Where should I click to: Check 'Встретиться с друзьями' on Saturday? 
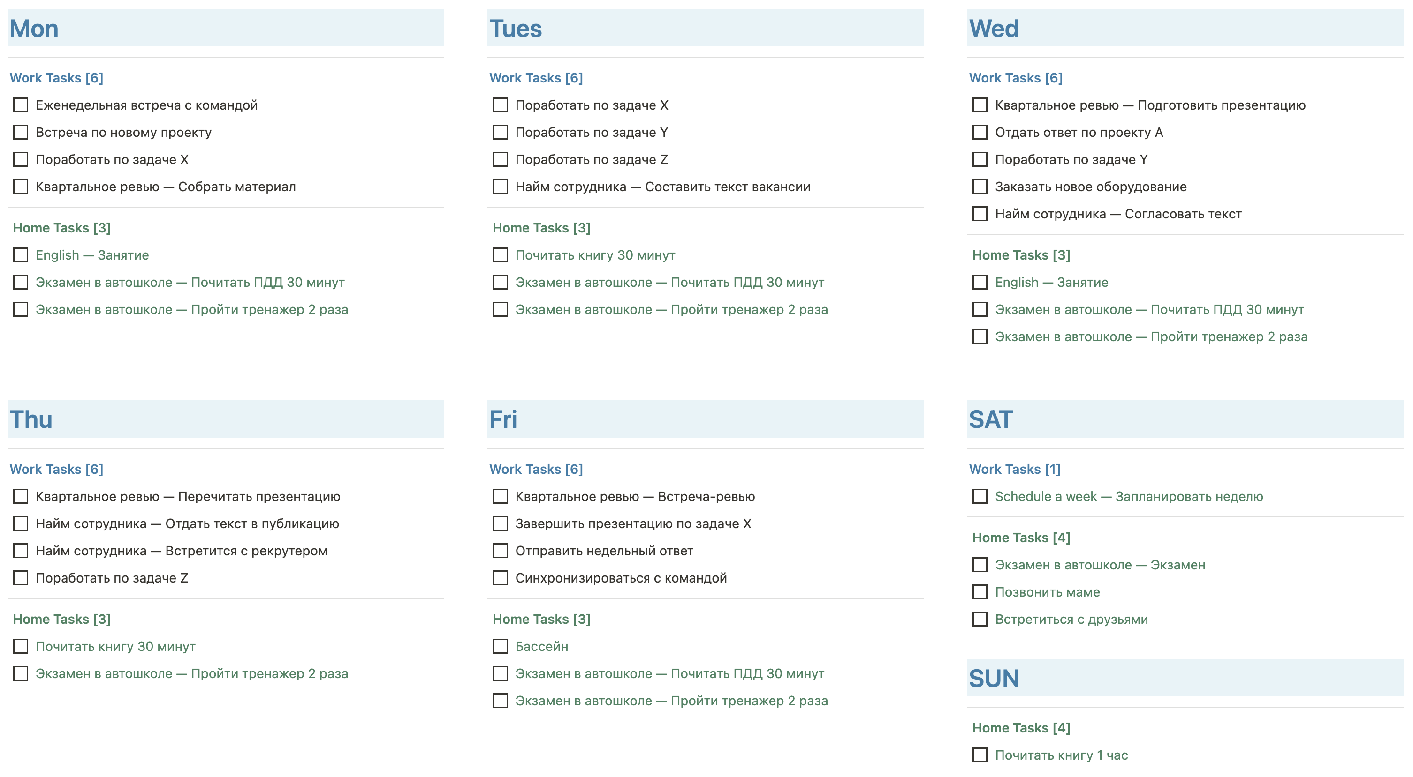click(x=980, y=619)
